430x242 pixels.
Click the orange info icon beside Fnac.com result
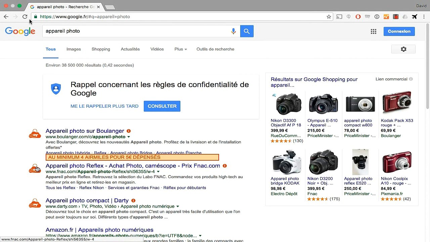(225, 166)
